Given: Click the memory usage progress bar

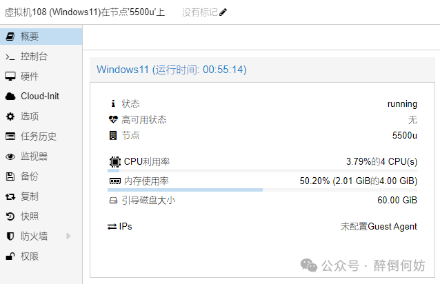Looking at the screenshot, I should [x=263, y=190].
